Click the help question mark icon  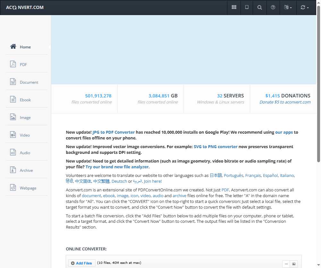273,7
